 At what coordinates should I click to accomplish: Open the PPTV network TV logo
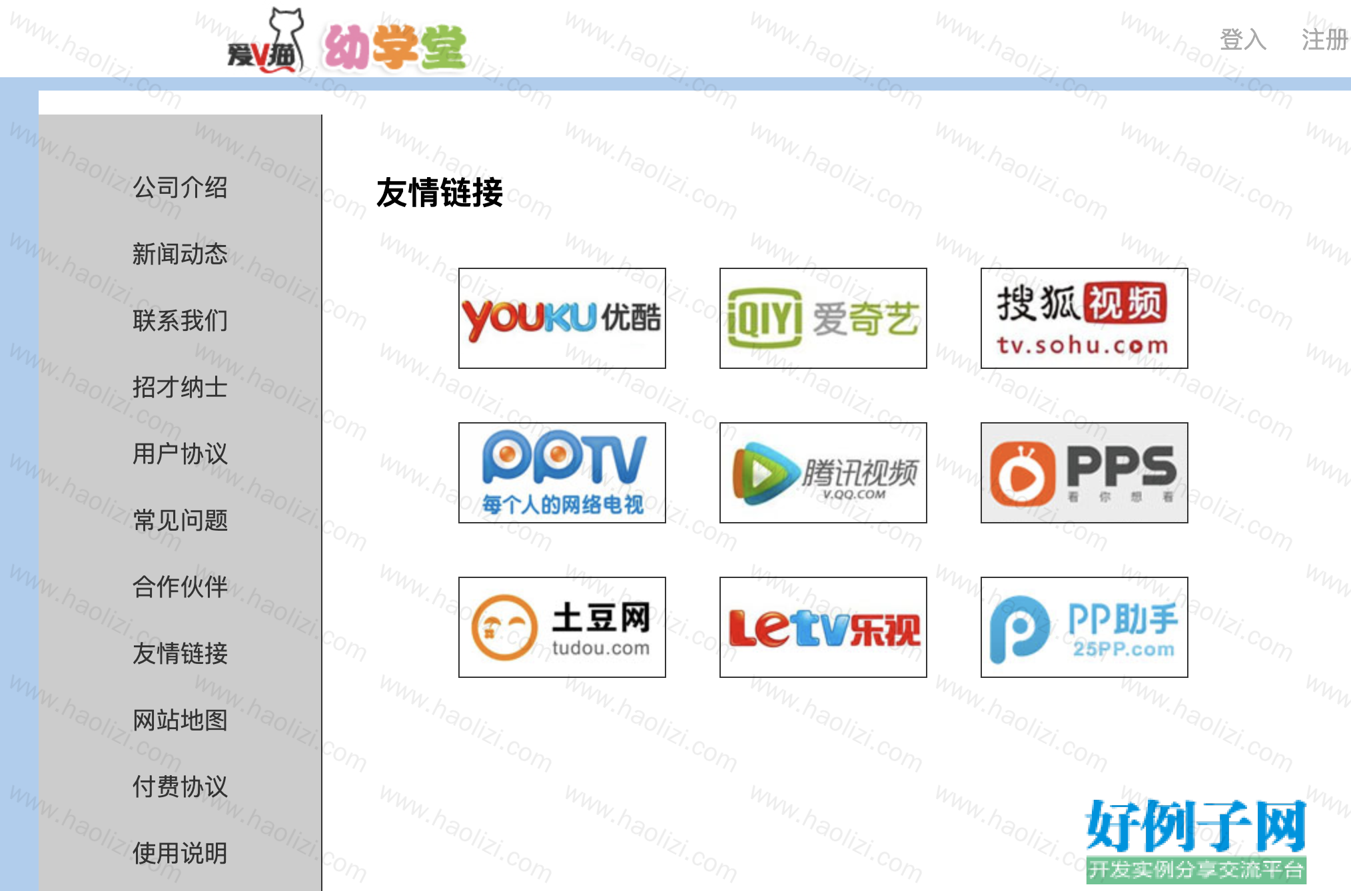coord(562,473)
